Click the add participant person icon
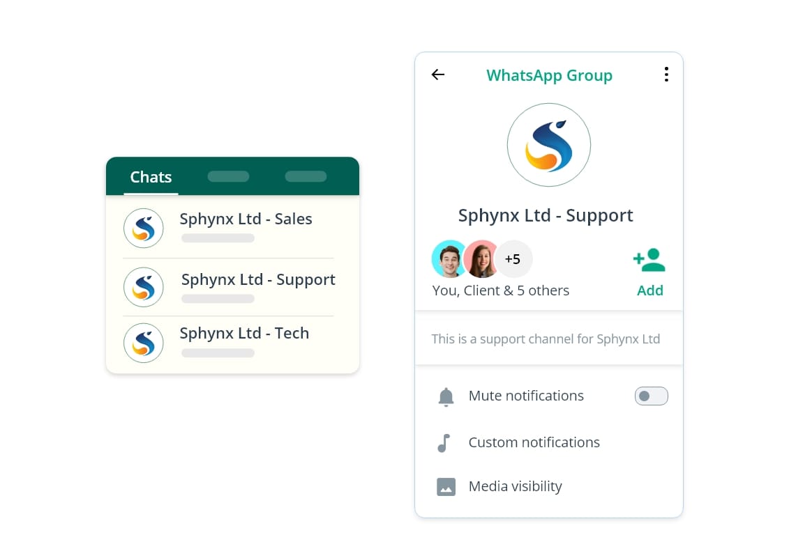This screenshot has width=789, height=558. [x=649, y=260]
